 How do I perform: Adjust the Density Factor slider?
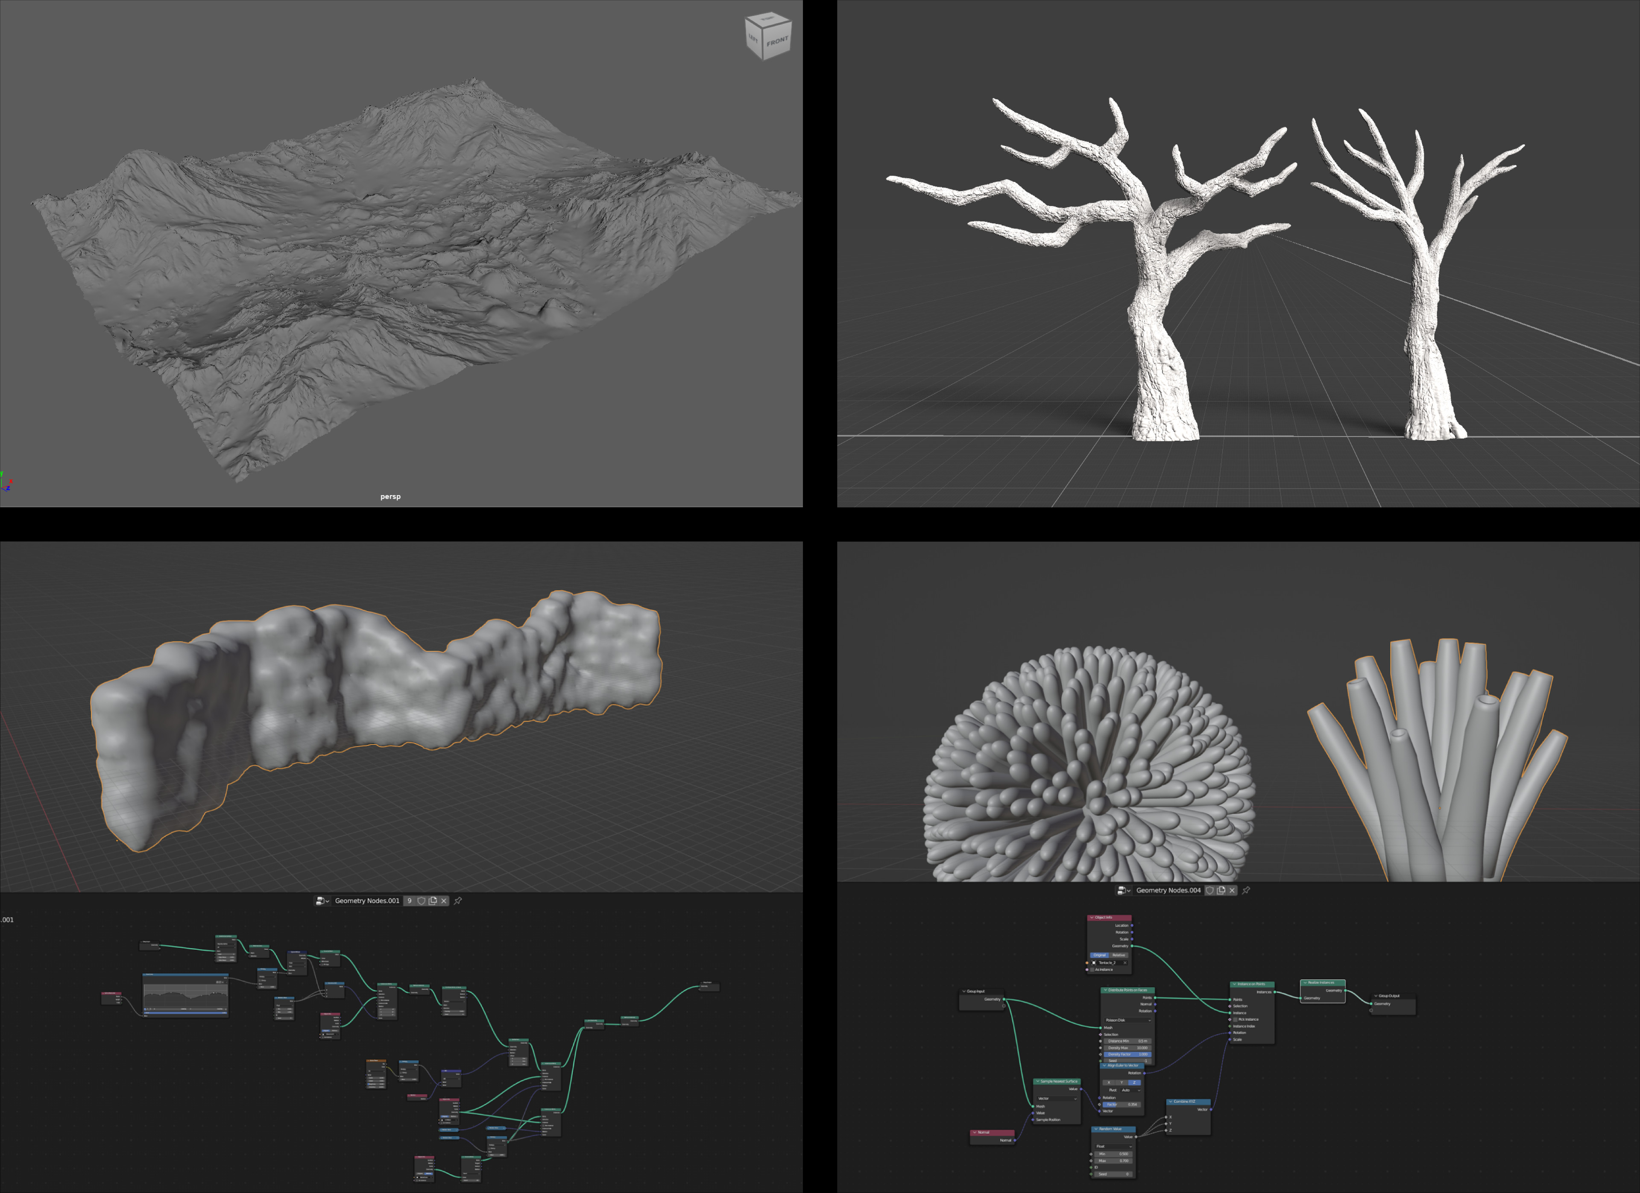pyautogui.click(x=1128, y=1054)
